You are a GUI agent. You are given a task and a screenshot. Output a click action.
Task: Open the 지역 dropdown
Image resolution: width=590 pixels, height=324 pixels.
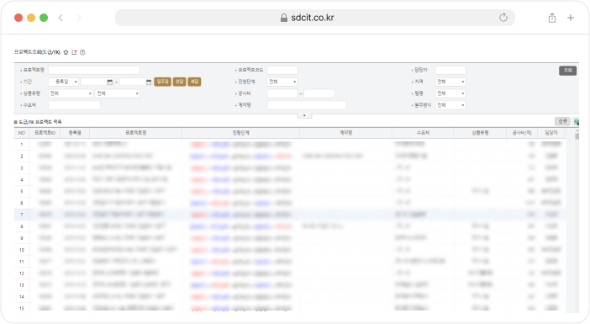[x=450, y=82]
